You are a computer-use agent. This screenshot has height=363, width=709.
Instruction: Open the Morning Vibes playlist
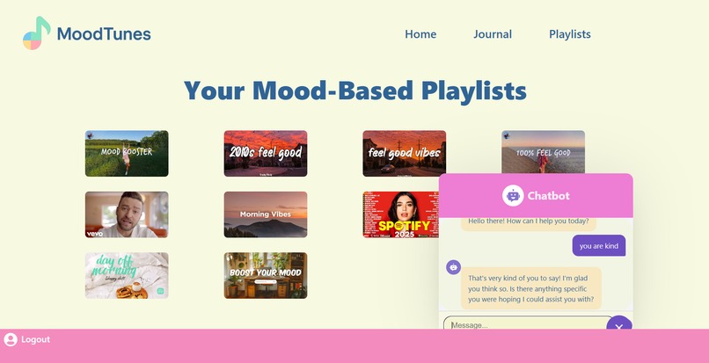click(266, 214)
